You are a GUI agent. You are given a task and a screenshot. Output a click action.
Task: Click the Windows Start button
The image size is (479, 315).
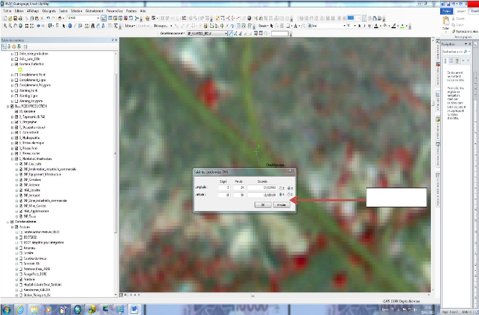[x=7, y=309]
